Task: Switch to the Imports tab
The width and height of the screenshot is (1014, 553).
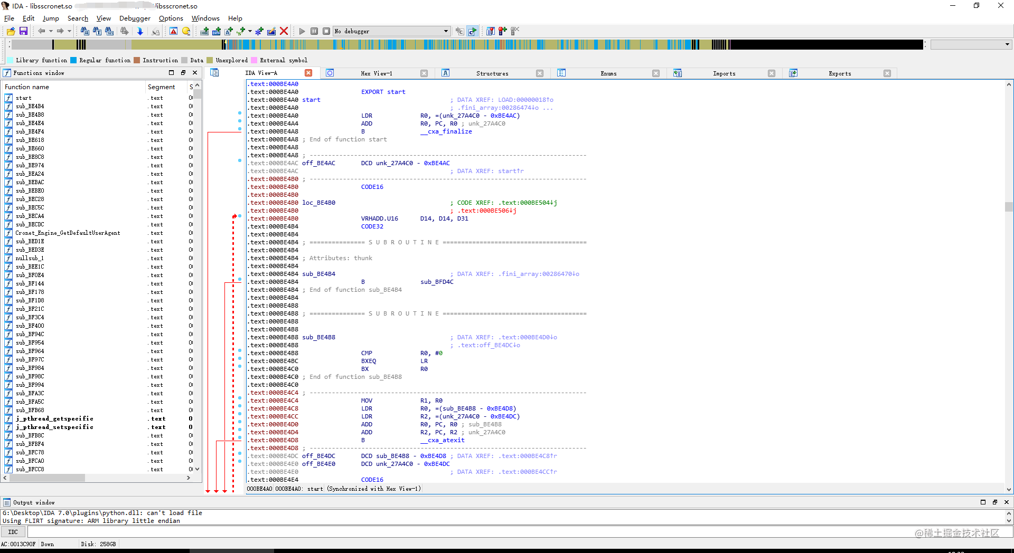Action: point(724,73)
